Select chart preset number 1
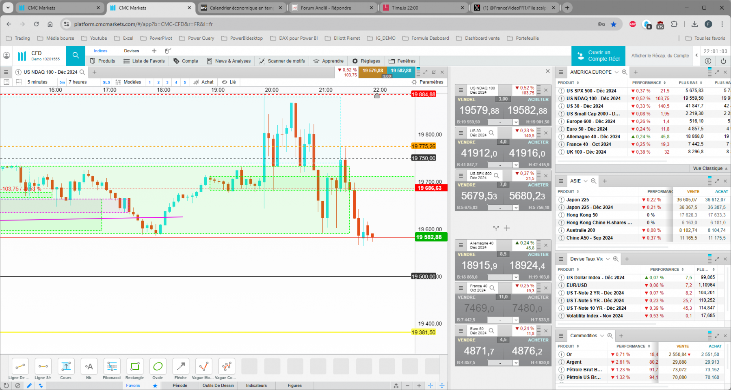 pos(150,82)
